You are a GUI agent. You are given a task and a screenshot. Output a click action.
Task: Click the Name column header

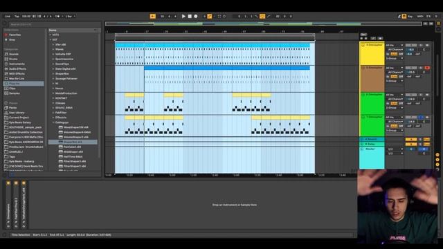click(73, 30)
